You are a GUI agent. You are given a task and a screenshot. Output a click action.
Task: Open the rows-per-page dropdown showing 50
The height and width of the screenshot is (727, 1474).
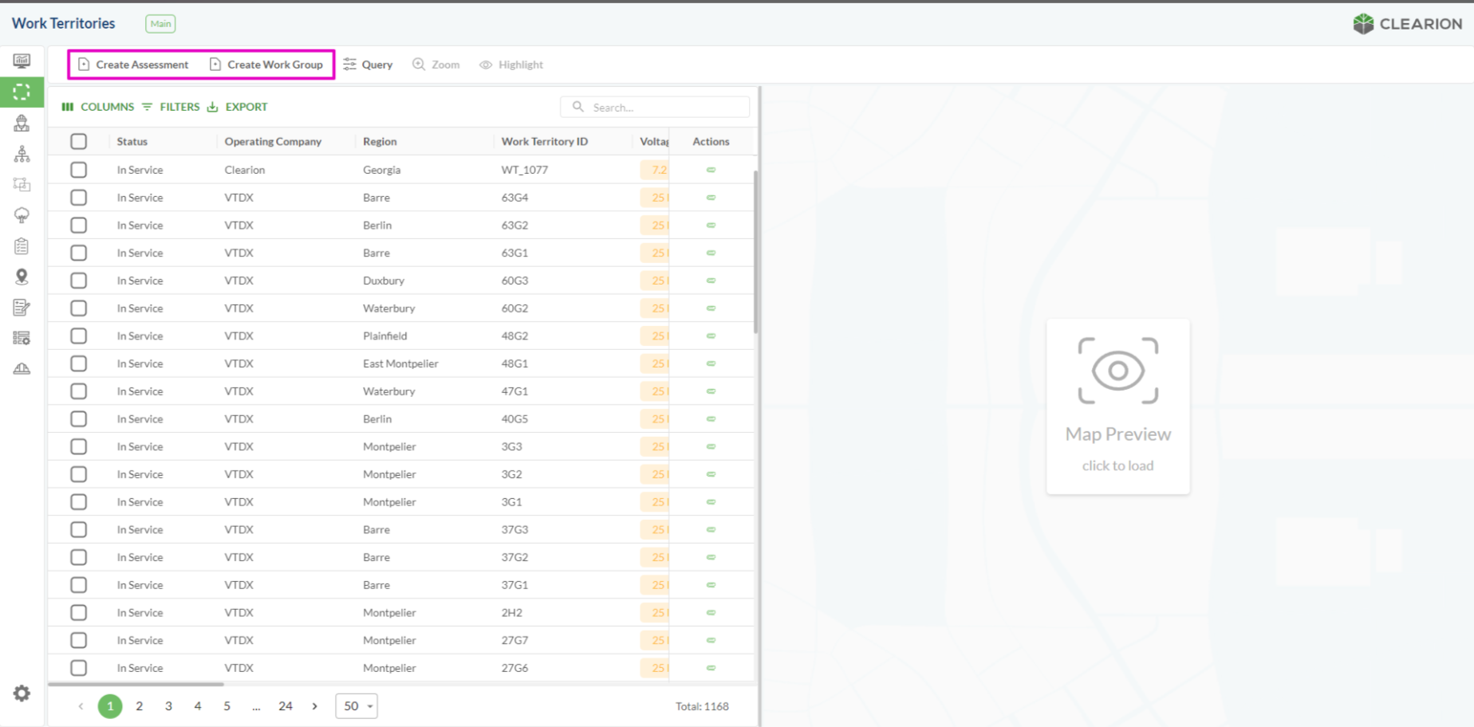click(x=356, y=706)
